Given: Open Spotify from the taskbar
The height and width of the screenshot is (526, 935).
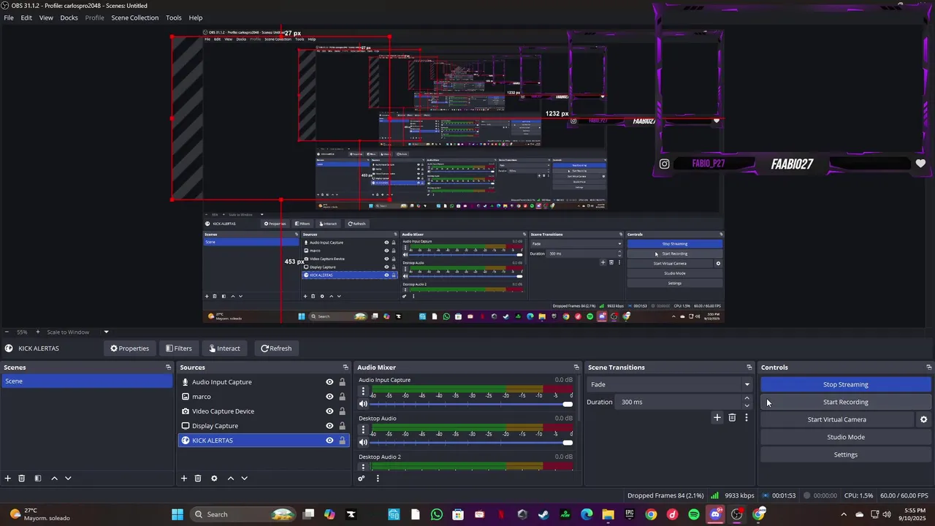Looking at the screenshot, I should point(694,514).
